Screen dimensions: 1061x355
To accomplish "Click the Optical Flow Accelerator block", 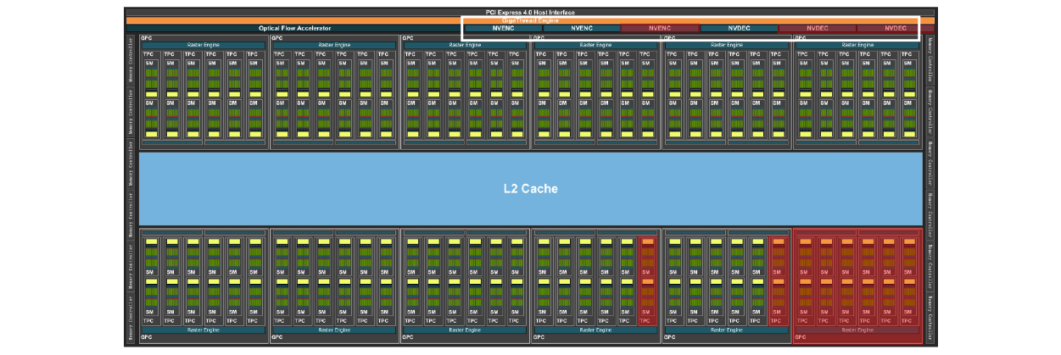I will [294, 28].
